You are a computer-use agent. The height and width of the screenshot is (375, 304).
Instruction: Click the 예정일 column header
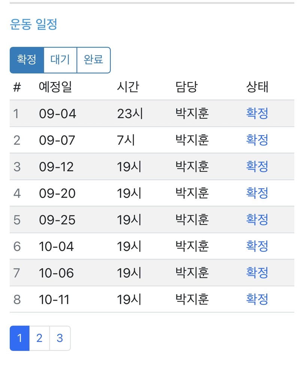pyautogui.click(x=55, y=87)
